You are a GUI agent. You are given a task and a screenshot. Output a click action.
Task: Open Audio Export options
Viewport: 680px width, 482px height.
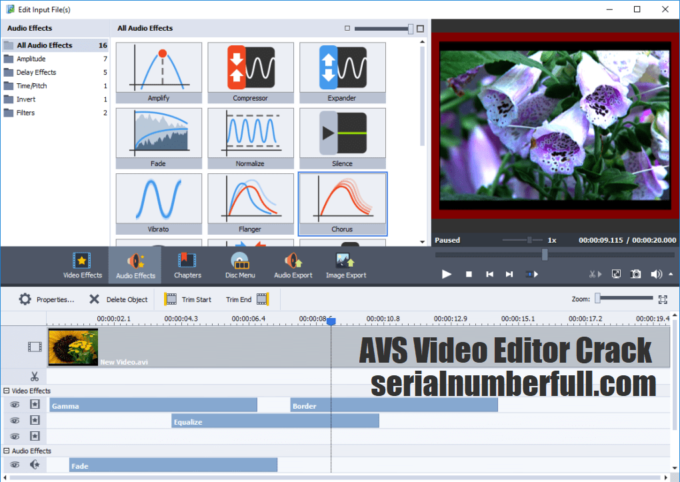293,265
